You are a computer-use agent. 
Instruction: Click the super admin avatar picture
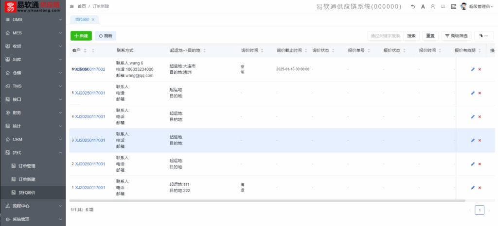[x=463, y=6]
